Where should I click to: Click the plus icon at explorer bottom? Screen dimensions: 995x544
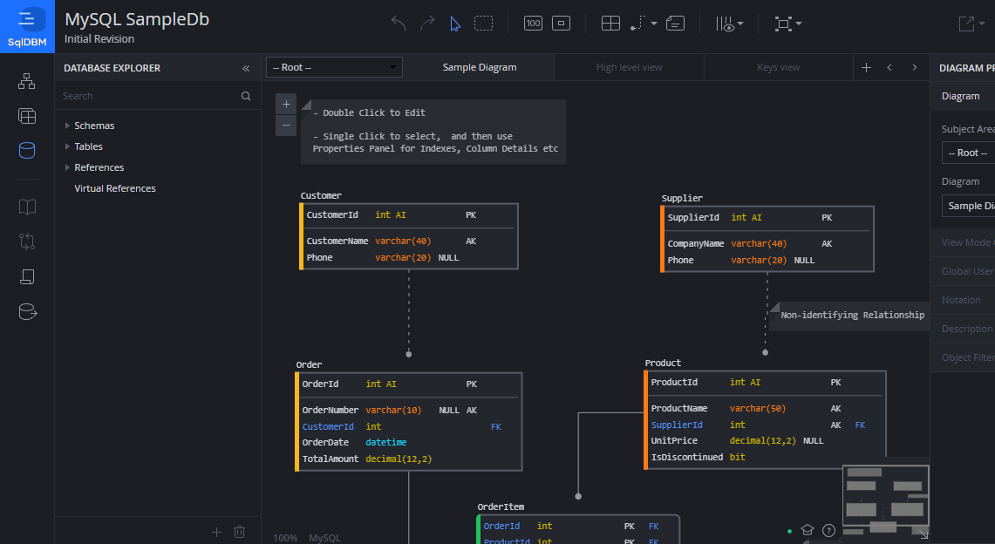(x=216, y=532)
